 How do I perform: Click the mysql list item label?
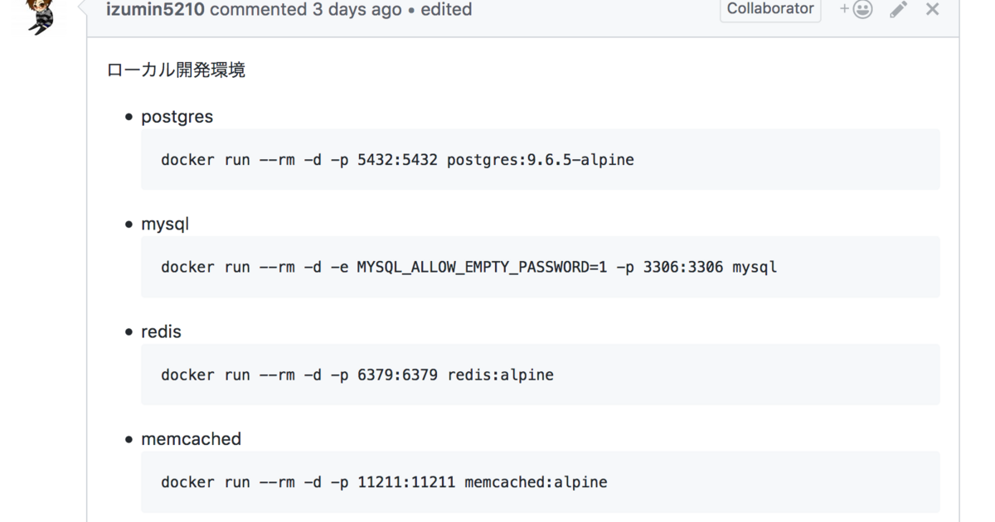click(x=165, y=224)
